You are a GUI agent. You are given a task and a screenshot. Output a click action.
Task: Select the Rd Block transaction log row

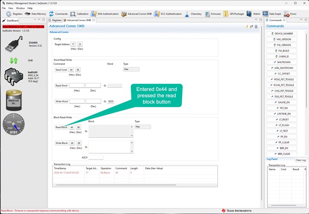coord(135,173)
